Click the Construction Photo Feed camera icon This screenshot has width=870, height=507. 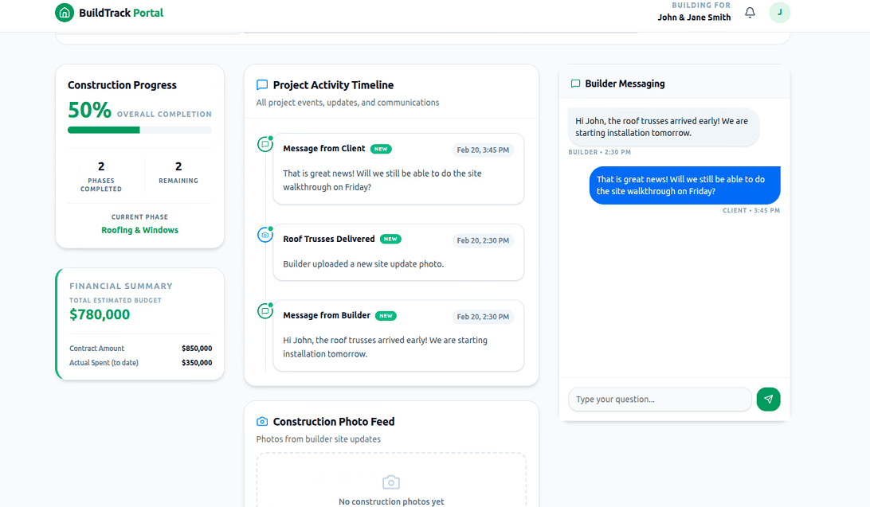262,422
